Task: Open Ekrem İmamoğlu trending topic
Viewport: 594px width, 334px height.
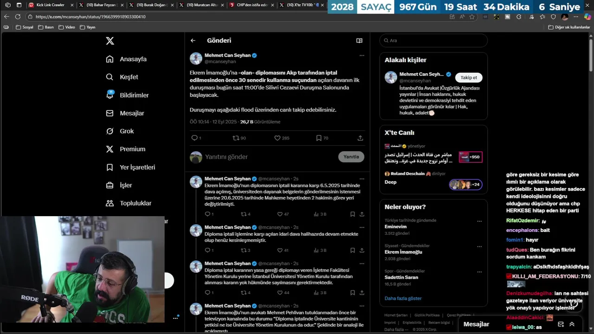Action: (x=403, y=252)
